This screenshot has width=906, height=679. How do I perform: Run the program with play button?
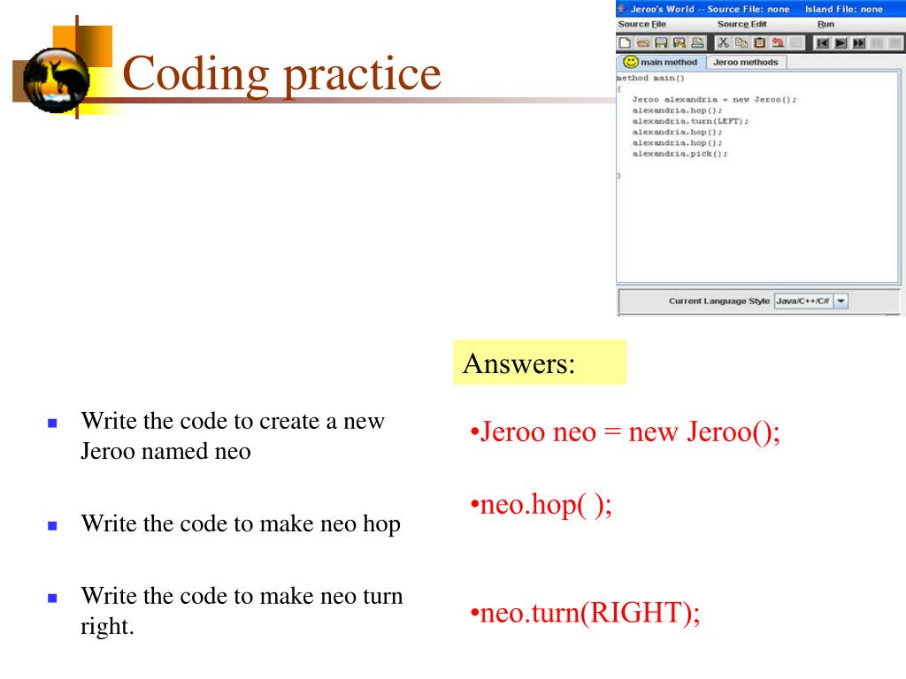pyautogui.click(x=841, y=42)
